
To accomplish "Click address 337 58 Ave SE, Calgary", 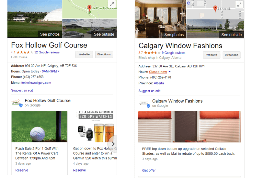I will click(178, 66).
